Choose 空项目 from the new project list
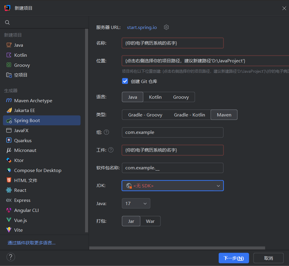 pyautogui.click(x=21, y=75)
